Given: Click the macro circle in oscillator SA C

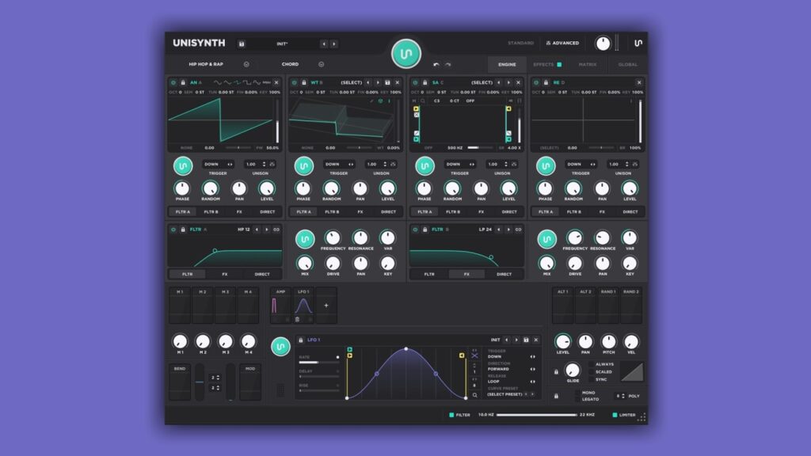Looking at the screenshot, I should click(425, 166).
